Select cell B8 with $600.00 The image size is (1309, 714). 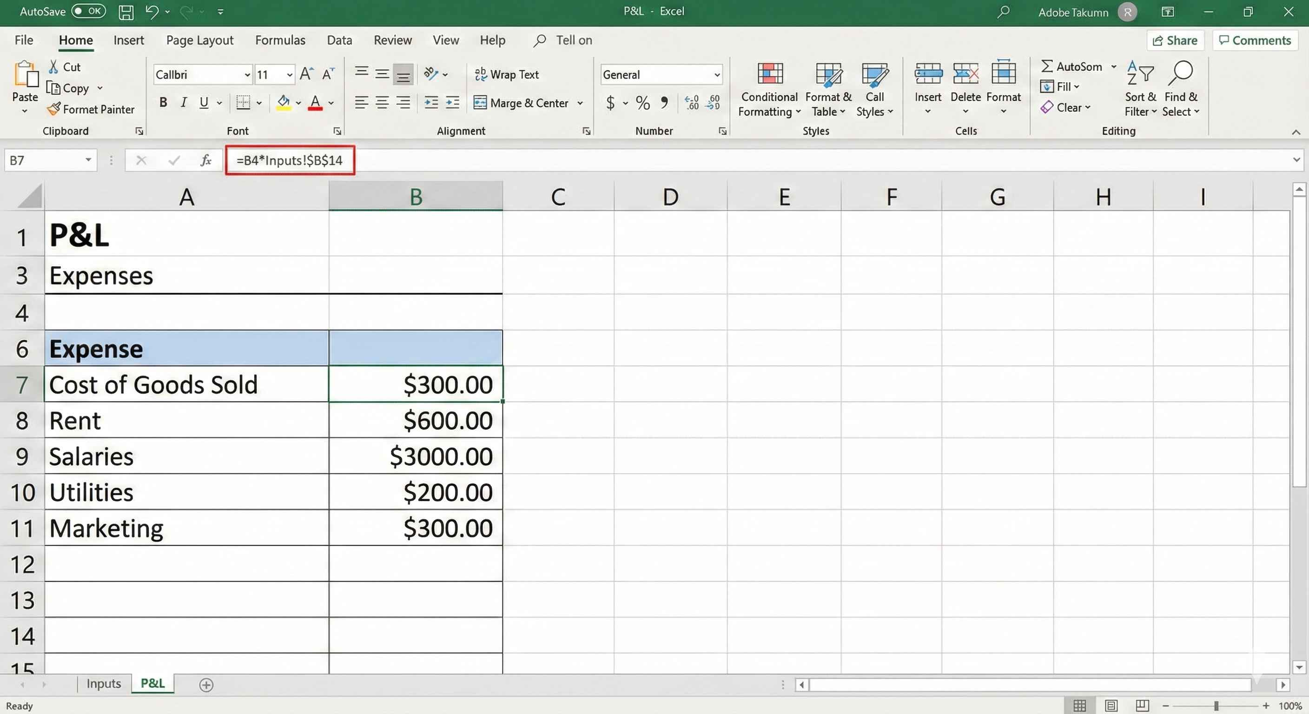416,420
